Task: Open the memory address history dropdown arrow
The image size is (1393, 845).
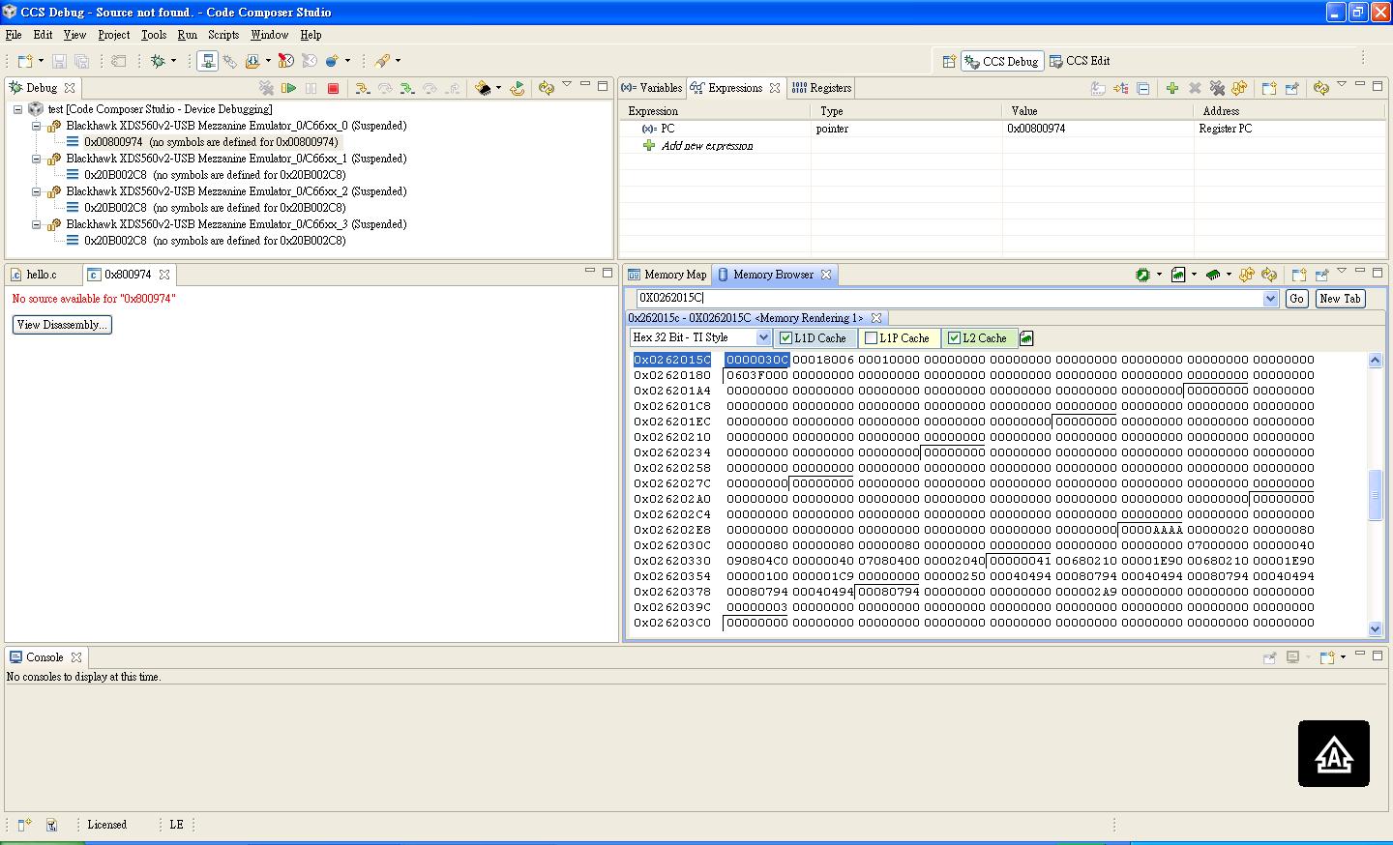Action: pos(1271,299)
